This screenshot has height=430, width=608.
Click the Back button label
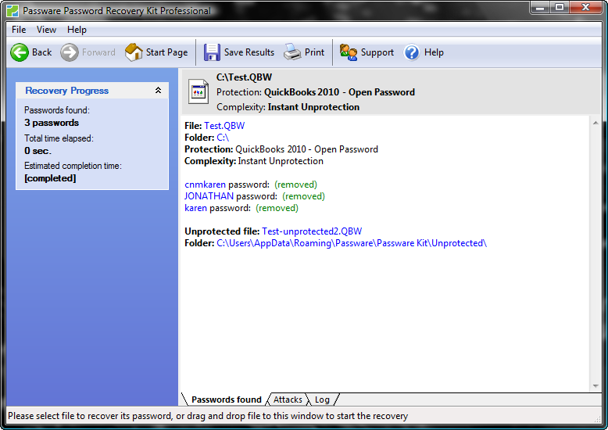click(x=42, y=52)
